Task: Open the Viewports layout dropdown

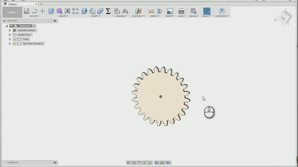Action: point(168,163)
